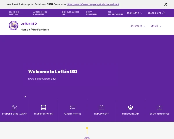This screenshot has width=174, height=139.
Task: Click the Parent Portal computer icon
Action: (x=72, y=107)
